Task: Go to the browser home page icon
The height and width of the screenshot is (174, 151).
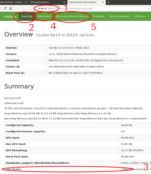Action: tap(11, 8)
